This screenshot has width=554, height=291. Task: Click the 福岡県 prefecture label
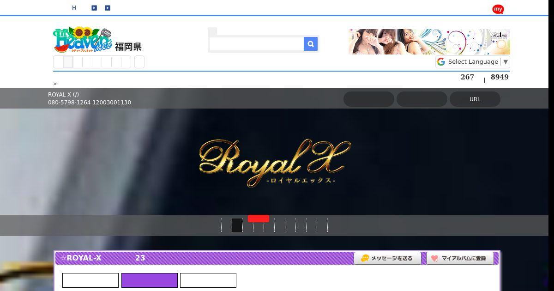click(x=128, y=47)
